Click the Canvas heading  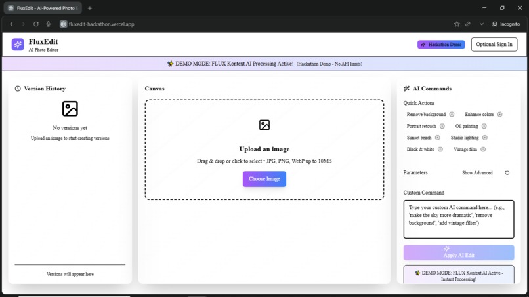tap(154, 89)
